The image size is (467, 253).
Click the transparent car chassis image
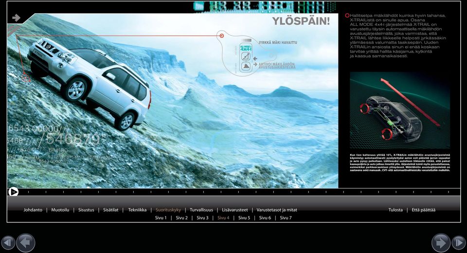coord(400,110)
